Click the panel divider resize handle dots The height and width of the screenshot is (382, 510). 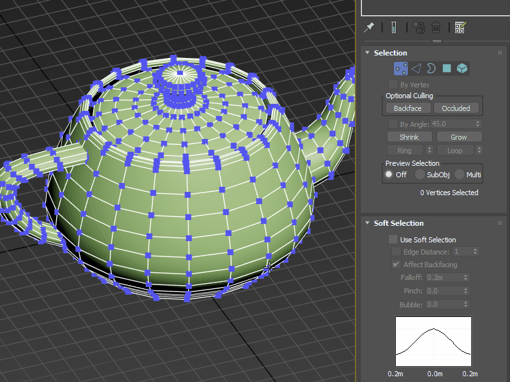[x=437, y=41]
